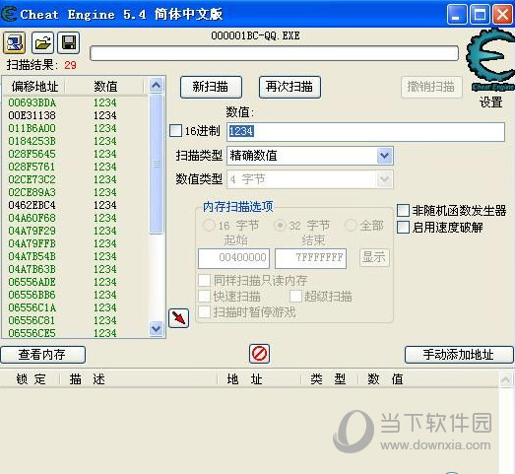
Task: Select address 06556CE5 in results
Action: (32, 333)
